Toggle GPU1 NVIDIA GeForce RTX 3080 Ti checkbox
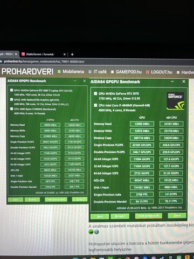 click(12, 90)
